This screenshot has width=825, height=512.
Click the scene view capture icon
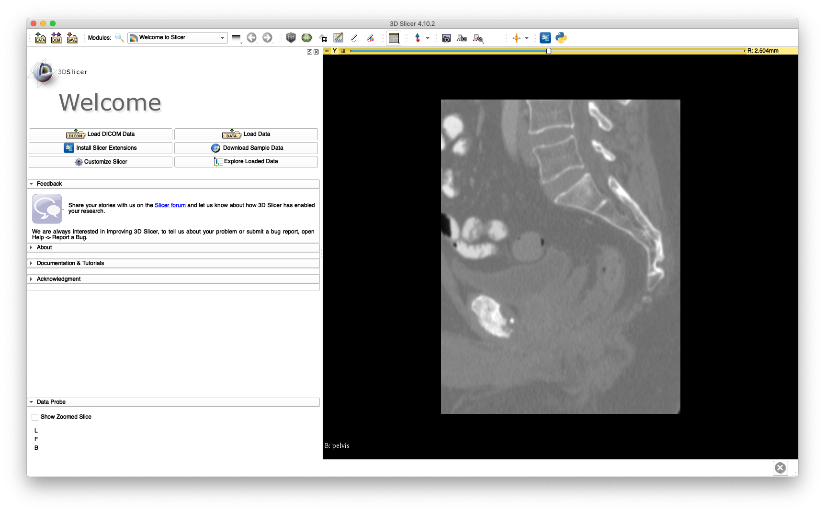tap(462, 38)
